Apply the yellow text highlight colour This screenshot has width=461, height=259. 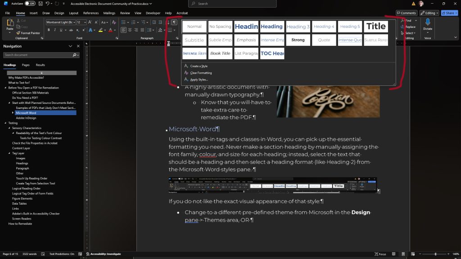coord(101,30)
